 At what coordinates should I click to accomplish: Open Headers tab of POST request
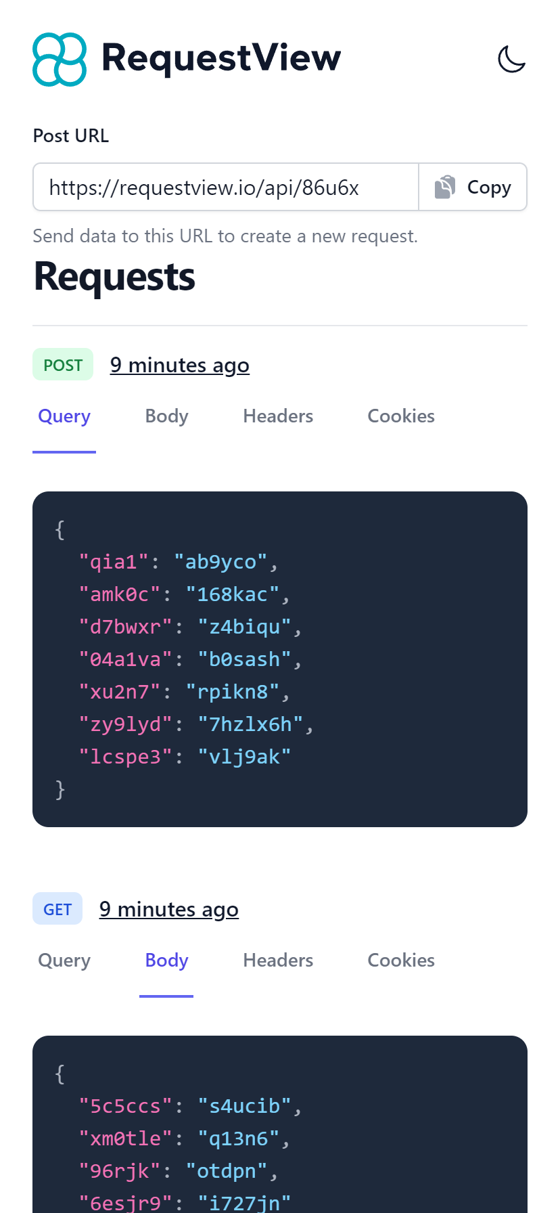(x=278, y=416)
